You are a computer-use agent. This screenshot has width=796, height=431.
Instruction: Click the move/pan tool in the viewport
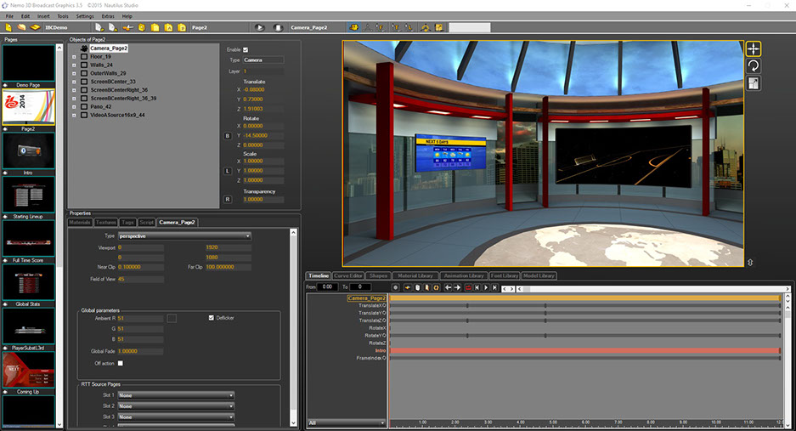[754, 48]
